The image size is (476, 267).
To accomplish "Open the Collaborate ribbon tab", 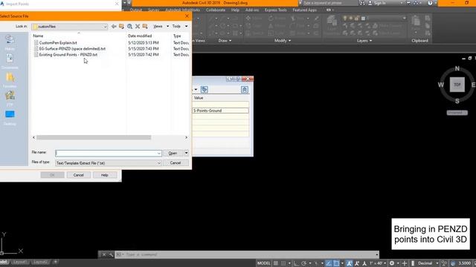I will (x=216, y=10).
